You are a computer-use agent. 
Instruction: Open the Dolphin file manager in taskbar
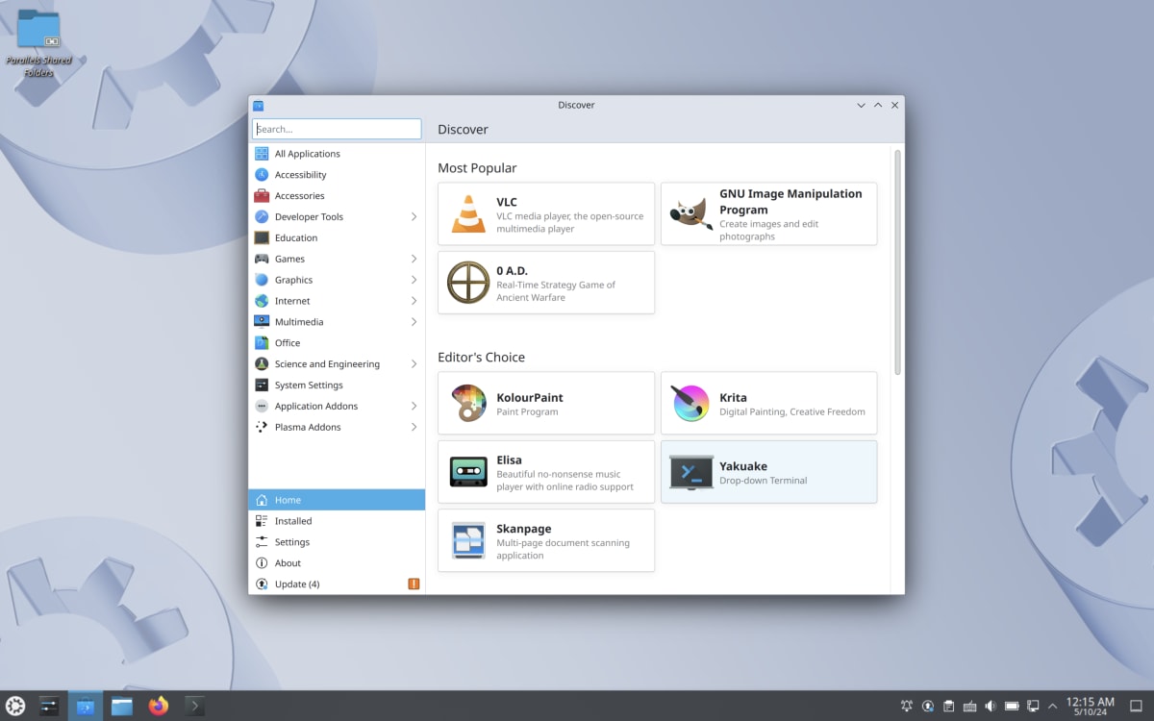[121, 707]
